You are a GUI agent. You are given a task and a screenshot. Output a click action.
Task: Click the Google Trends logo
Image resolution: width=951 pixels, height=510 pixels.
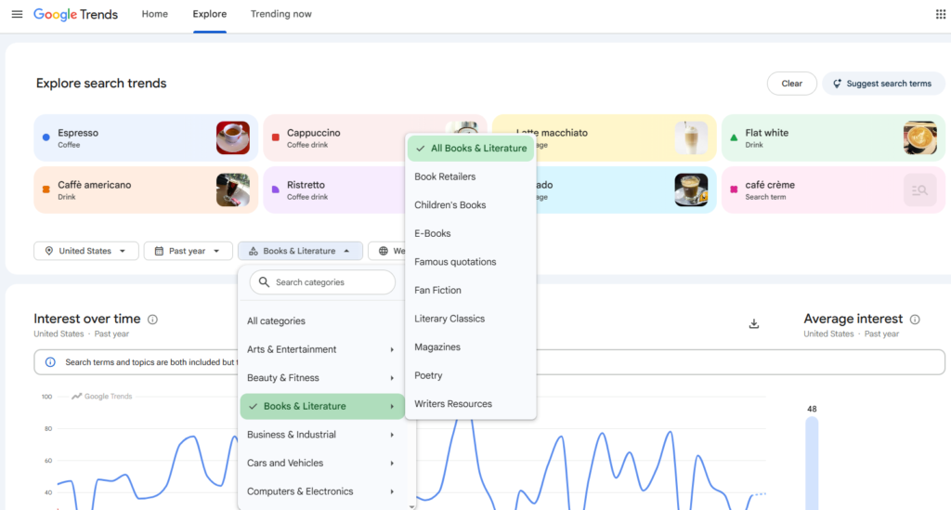pyautogui.click(x=76, y=15)
